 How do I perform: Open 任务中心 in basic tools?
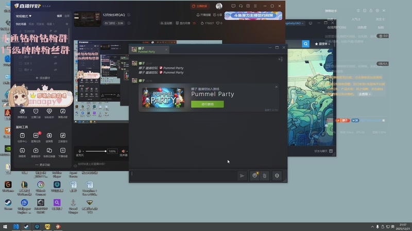coord(22,138)
